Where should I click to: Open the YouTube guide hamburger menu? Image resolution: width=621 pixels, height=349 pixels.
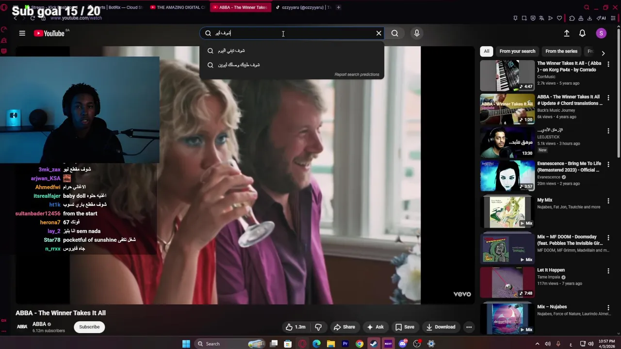[x=22, y=33]
